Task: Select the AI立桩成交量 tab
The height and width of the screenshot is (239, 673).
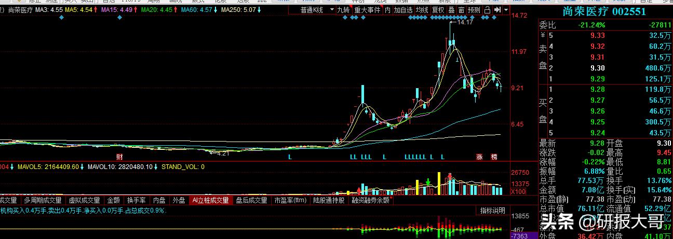Action: [x=210, y=200]
